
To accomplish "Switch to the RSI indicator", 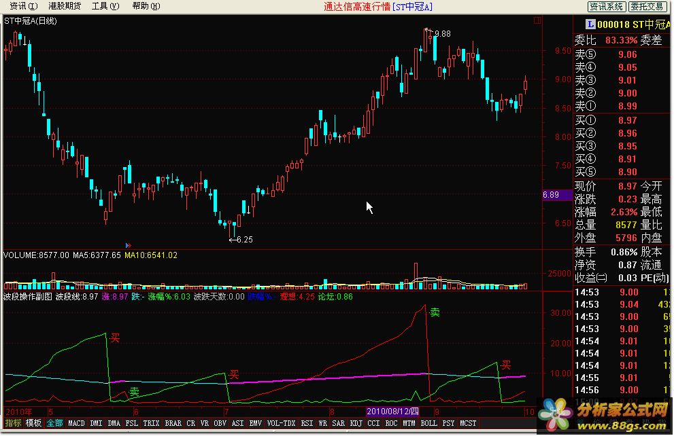I will click(x=307, y=423).
